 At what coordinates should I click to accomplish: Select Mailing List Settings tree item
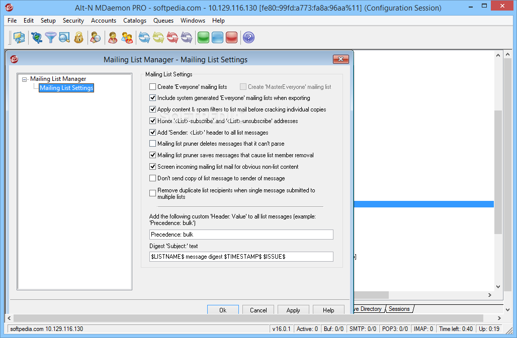pyautogui.click(x=66, y=88)
